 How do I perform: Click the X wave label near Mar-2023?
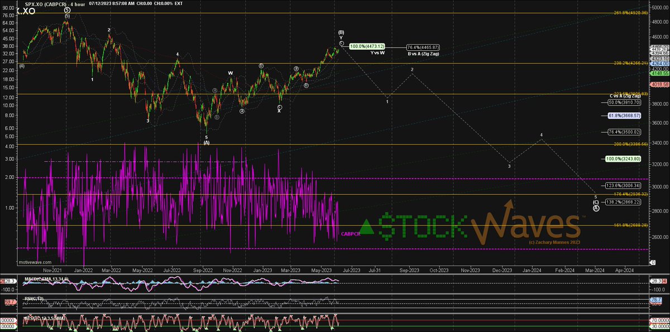280,110
